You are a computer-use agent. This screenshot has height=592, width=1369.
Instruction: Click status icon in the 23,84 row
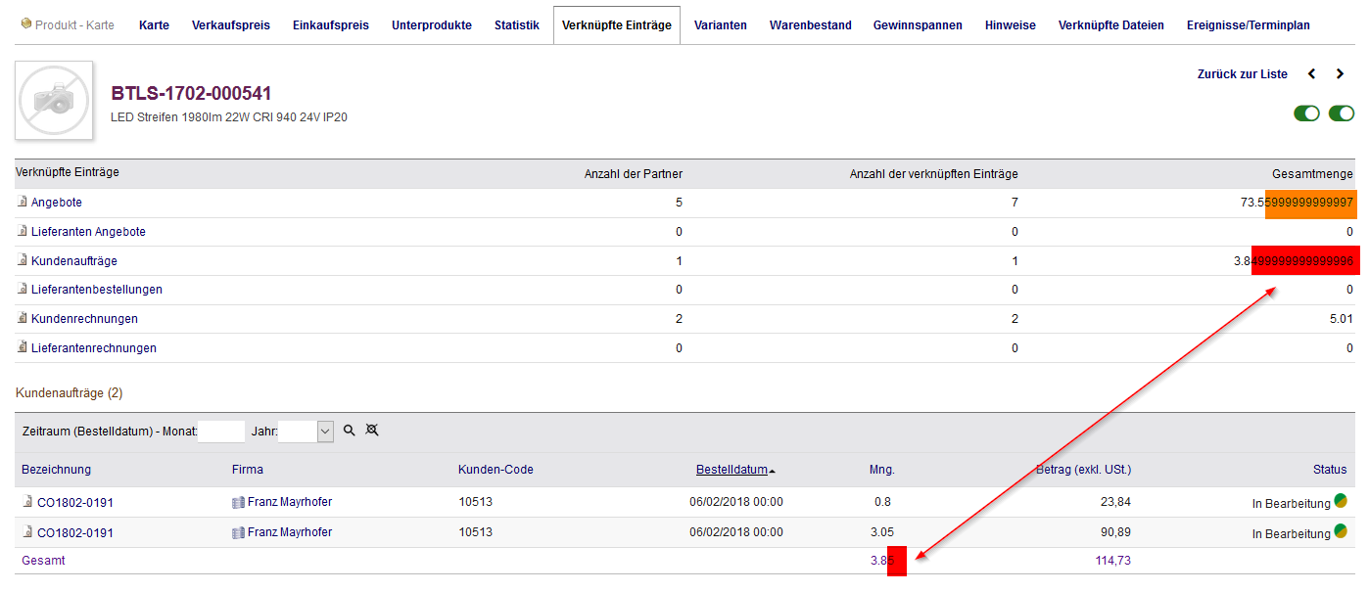1339,503
